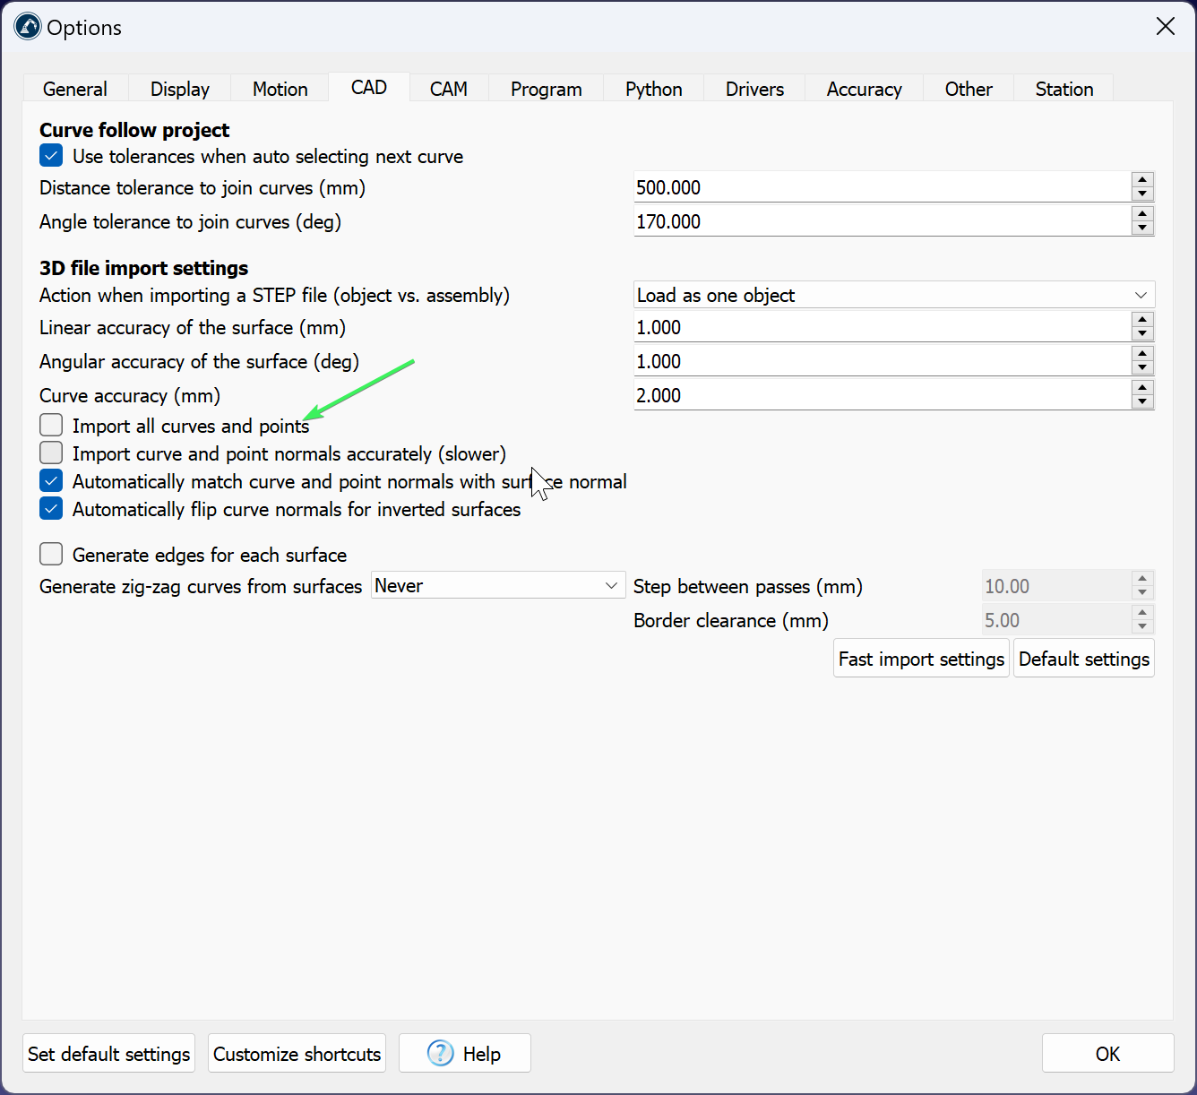Image resolution: width=1197 pixels, height=1095 pixels.
Task: Switch to the CAM tab
Action: (x=448, y=89)
